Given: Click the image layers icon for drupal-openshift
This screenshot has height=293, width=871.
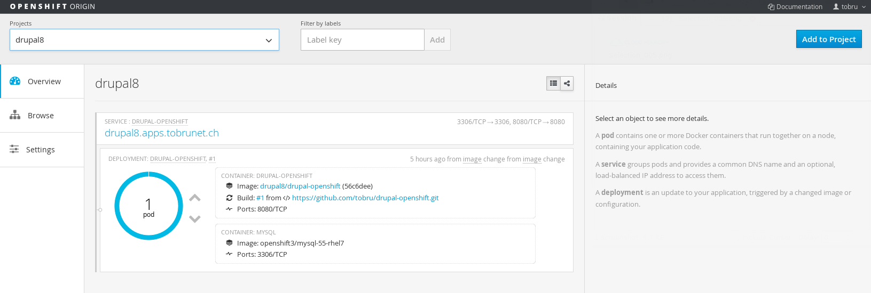Looking at the screenshot, I should click(x=229, y=186).
